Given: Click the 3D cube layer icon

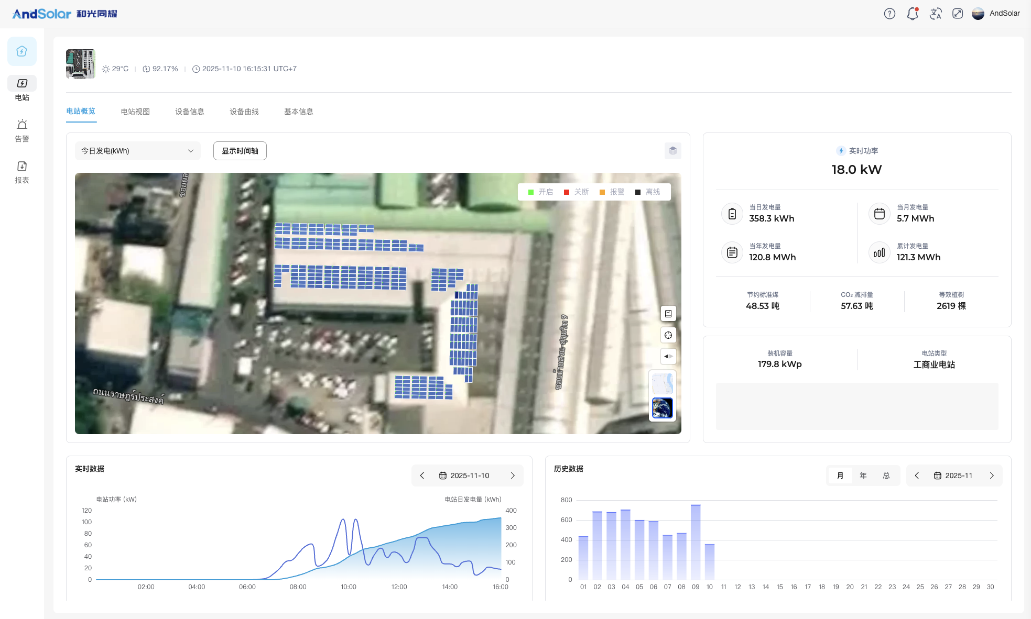Looking at the screenshot, I should point(673,151).
